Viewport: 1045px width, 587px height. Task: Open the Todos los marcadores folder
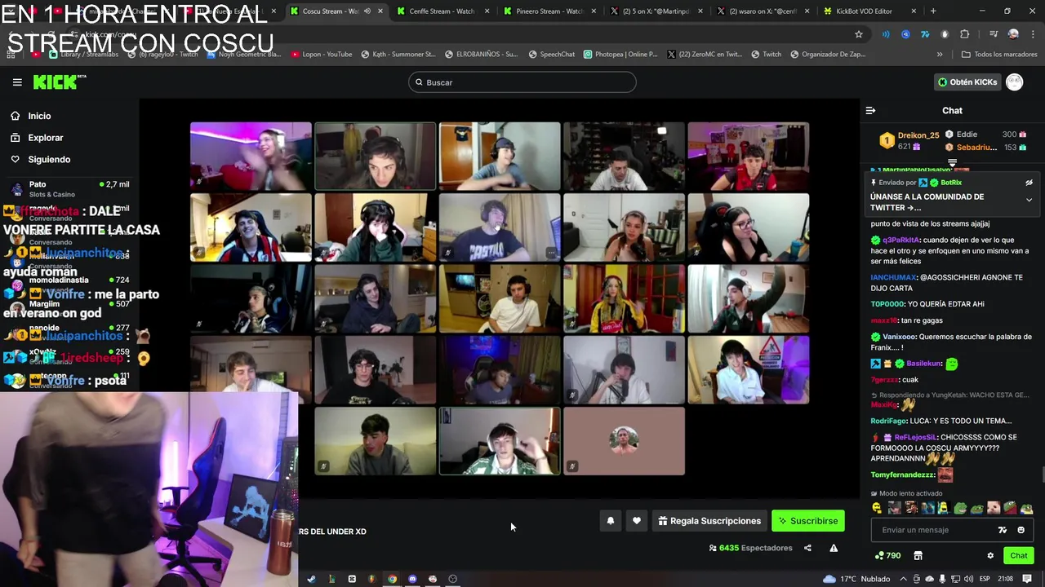pos(999,55)
